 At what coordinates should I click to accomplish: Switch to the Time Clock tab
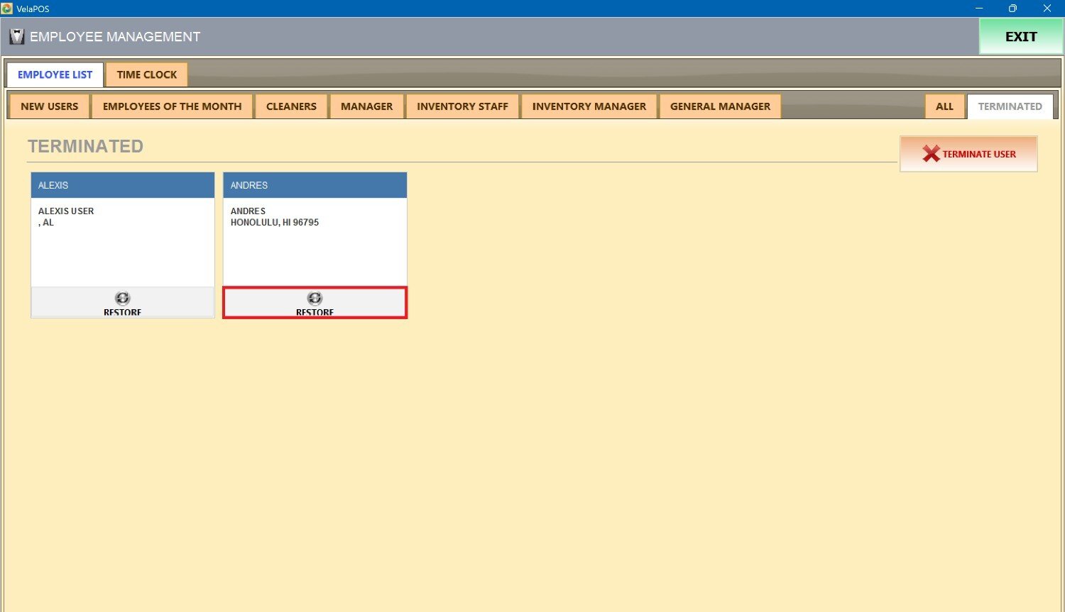pos(146,74)
